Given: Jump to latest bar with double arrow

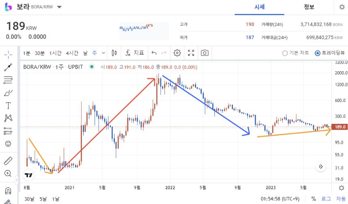Looking at the screenshot, I should [321, 167].
